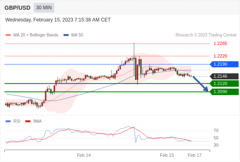This screenshot has width=240, height=162.
Task: Click the 1.2220 resistance level label
Action: point(220,56)
